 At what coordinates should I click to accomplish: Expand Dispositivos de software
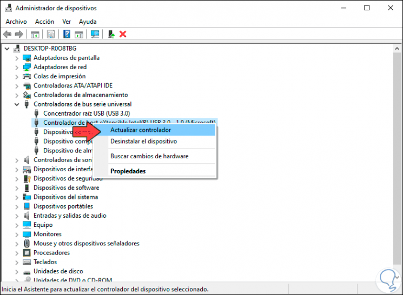(17, 188)
